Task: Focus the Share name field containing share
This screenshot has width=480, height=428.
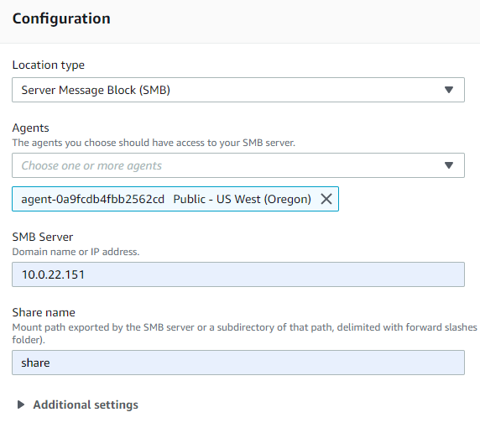Action: pos(238,363)
